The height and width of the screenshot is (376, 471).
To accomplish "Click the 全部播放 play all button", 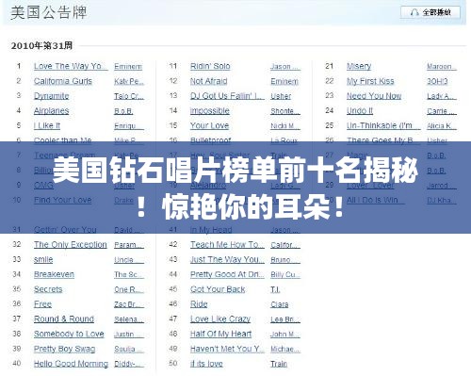I will click(430, 12).
